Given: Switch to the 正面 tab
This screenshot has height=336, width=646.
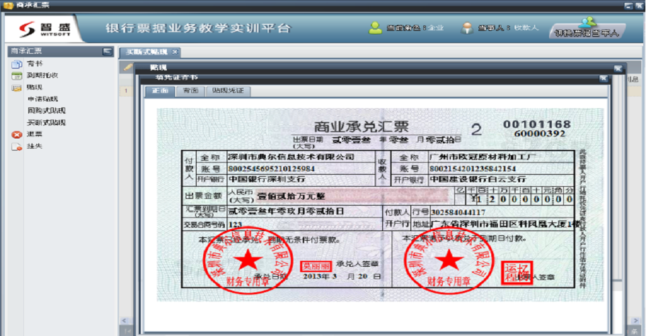Looking at the screenshot, I should tap(160, 91).
